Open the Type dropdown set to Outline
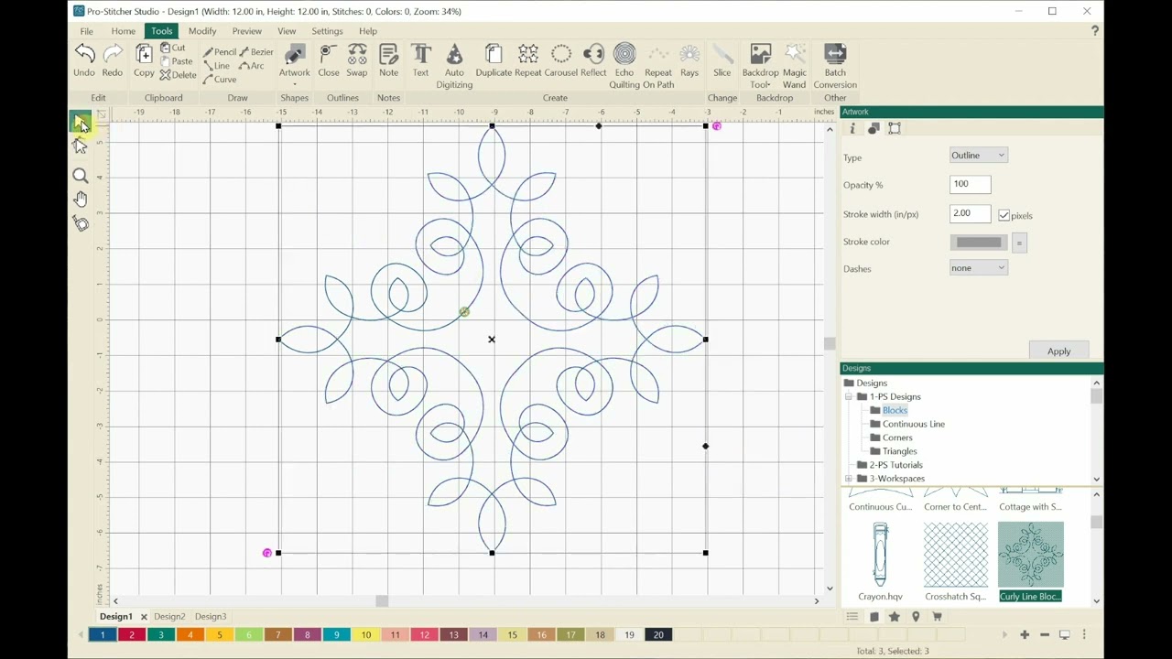This screenshot has height=659, width=1172. point(979,156)
